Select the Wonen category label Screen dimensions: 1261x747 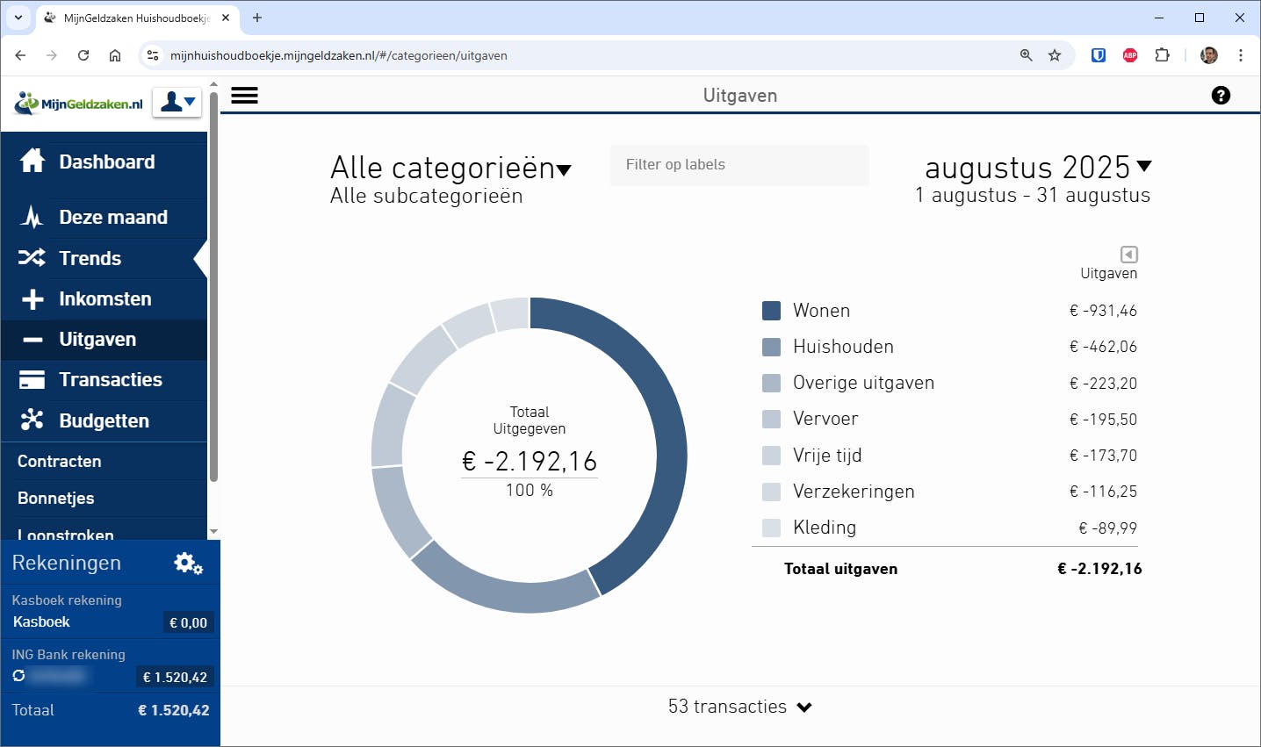[x=821, y=311]
